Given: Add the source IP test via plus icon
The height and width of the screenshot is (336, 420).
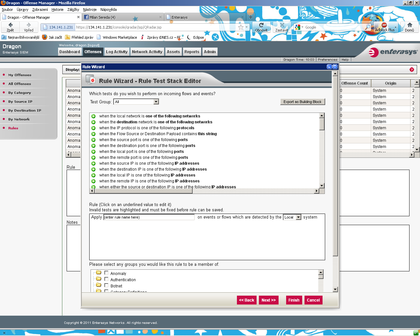Looking at the screenshot, I should coord(93,163).
